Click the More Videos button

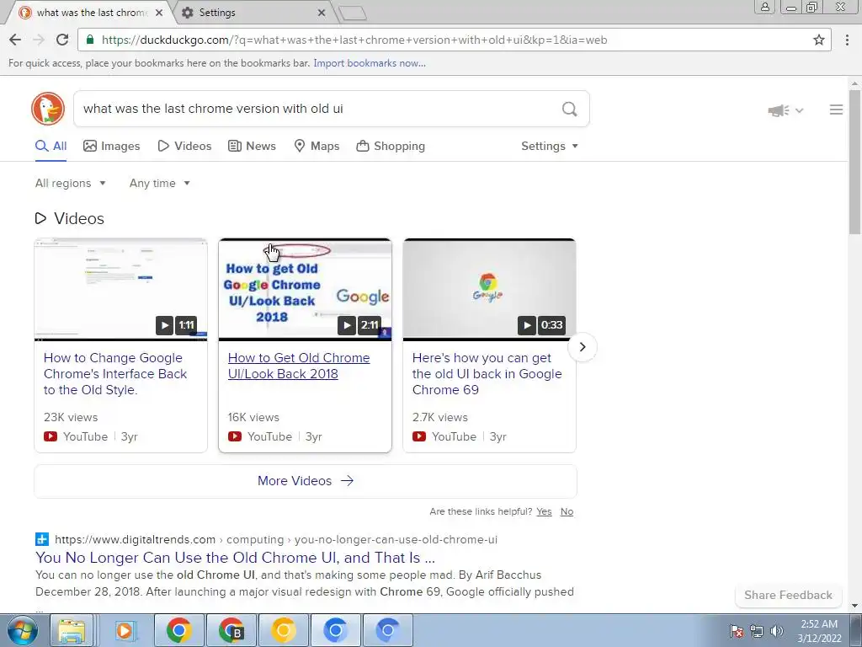pos(306,481)
